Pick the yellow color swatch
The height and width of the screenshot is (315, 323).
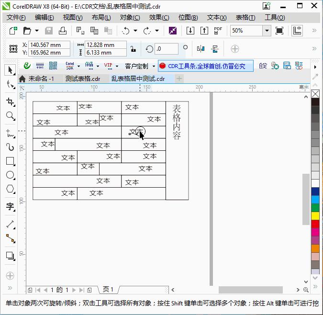coord(315,216)
